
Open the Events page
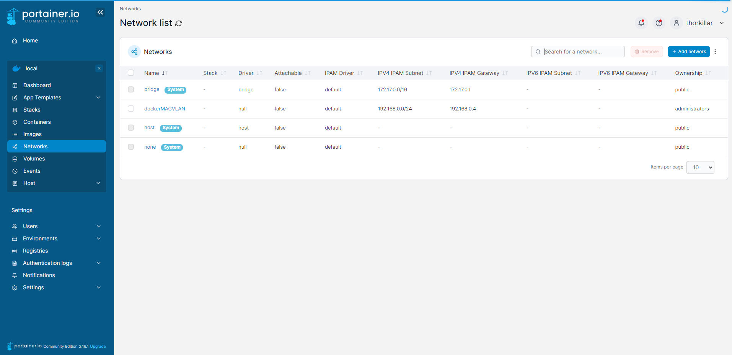[57, 171]
